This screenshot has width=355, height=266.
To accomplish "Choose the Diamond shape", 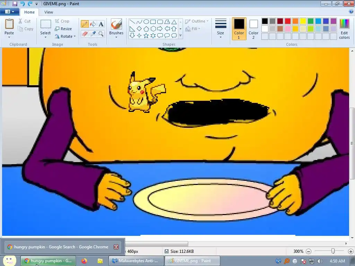I will (139, 29).
